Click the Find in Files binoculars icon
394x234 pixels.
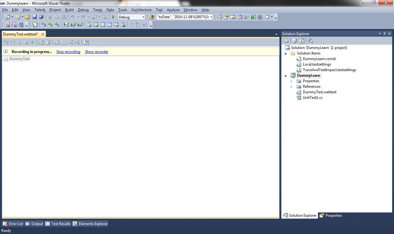click(x=151, y=17)
